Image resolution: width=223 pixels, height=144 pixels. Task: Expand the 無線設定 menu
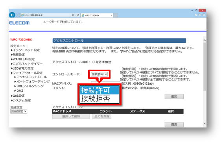coord(18,55)
